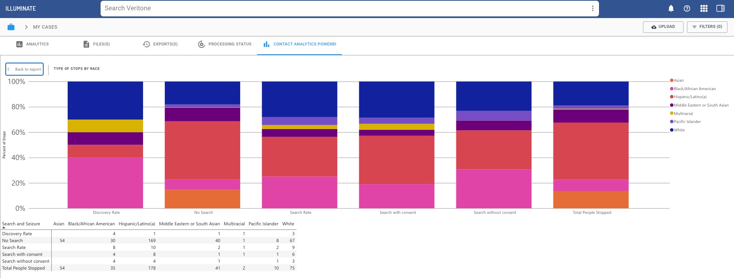
Task: Click the value 178 in Total row
Action: [152, 268]
